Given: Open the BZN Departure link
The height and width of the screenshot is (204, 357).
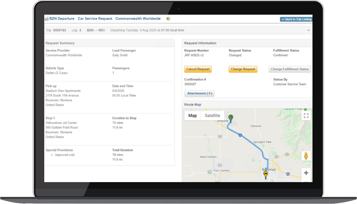Looking at the screenshot, I should pos(62,19).
